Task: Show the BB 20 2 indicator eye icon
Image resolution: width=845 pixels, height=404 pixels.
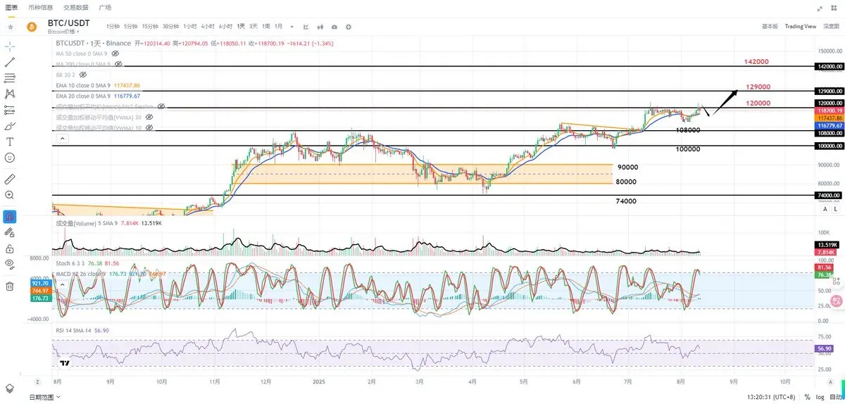Action: pyautogui.click(x=82, y=75)
